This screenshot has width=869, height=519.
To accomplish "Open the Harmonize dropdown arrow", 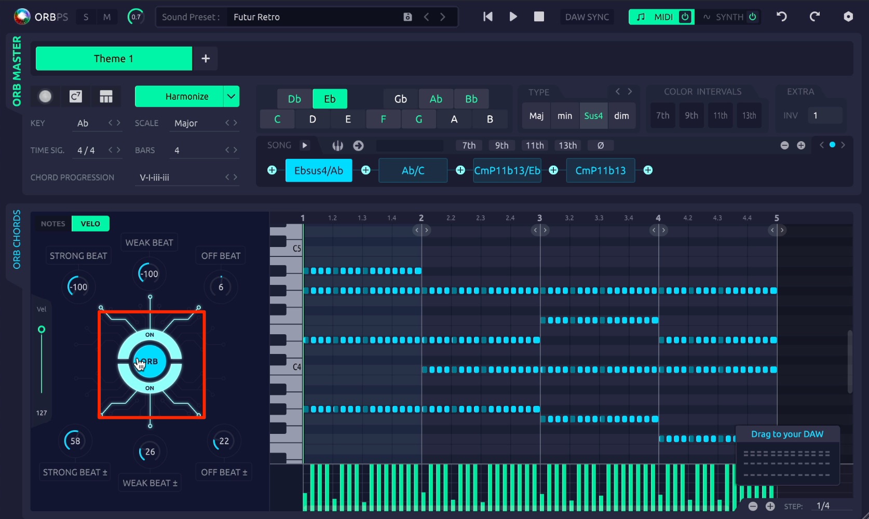I will 231,97.
